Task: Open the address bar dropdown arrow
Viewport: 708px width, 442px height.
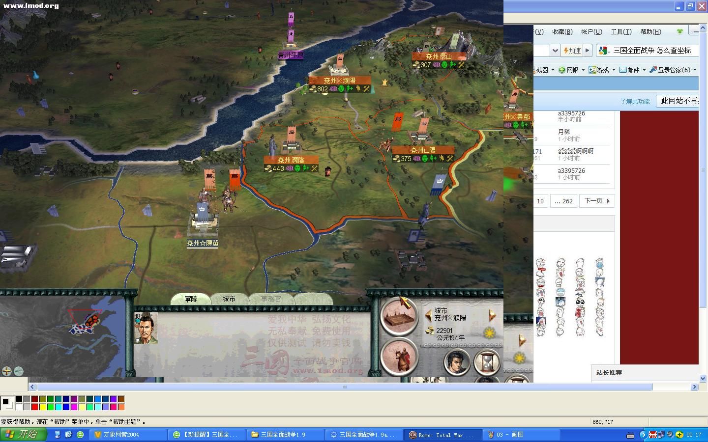Action: [555, 50]
